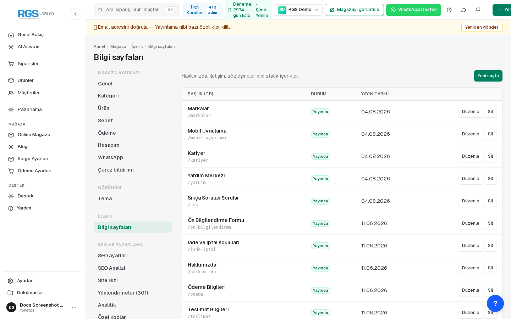Open Yönlendirmeler (301) menu item
The width and height of the screenshot is (511, 319).
pyautogui.click(x=133, y=293)
